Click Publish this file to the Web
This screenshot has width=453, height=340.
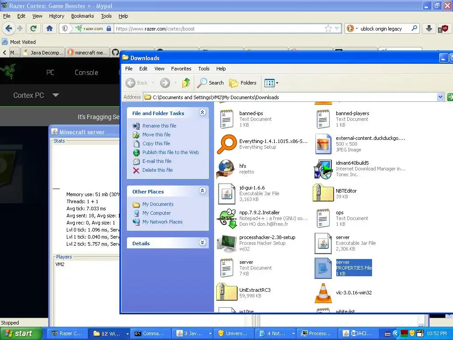click(170, 152)
